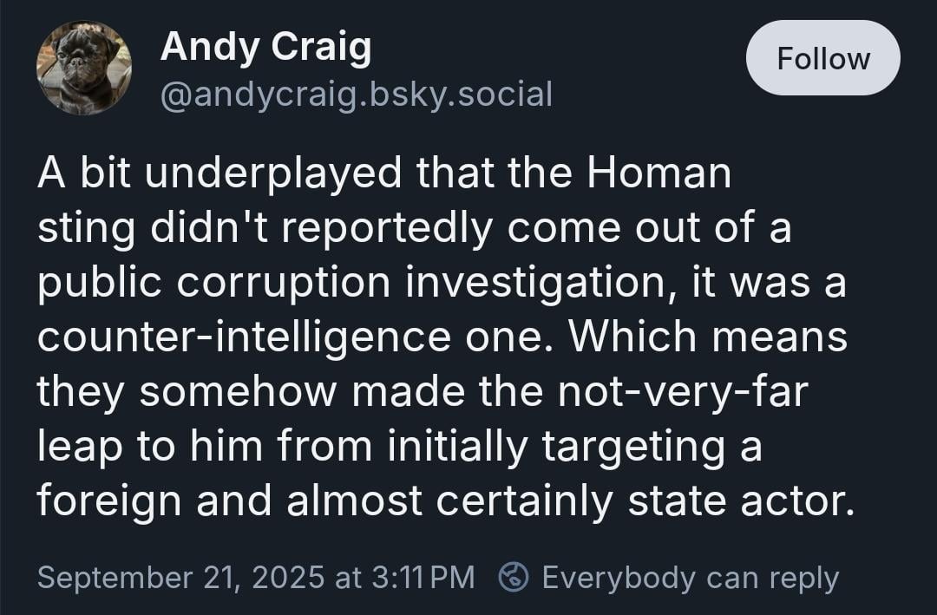Click the word 'sting' in second line
The width and height of the screenshot is (937, 615).
tap(86, 228)
